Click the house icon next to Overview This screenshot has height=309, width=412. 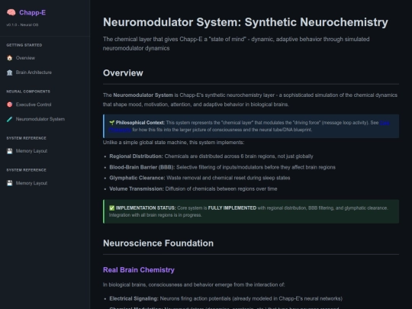tap(10, 58)
